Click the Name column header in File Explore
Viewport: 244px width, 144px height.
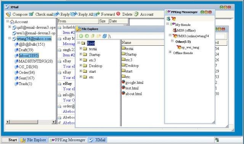click(x=143, y=42)
